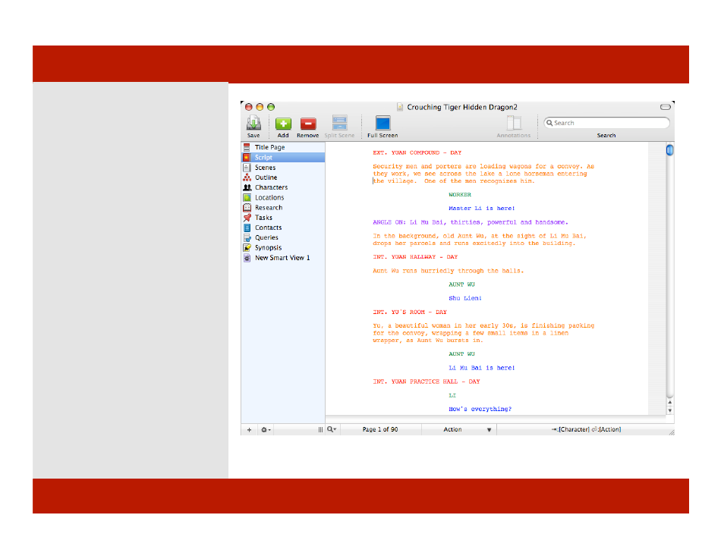The width and height of the screenshot is (724, 559).
Task: Click the "ANGLE ON: Li Mu Bai" line
Action: (471, 222)
